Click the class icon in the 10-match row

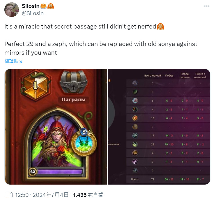(135, 118)
